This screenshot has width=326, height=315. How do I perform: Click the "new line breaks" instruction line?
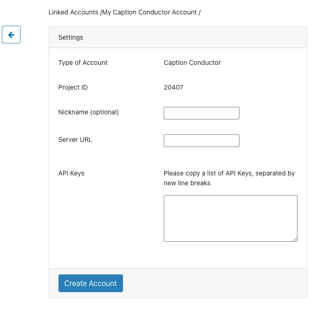187,183
